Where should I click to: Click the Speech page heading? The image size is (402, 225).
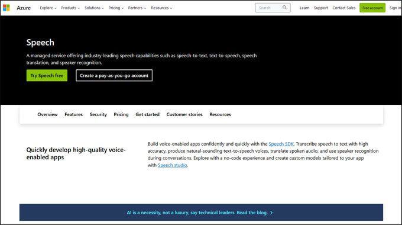[x=40, y=43]
